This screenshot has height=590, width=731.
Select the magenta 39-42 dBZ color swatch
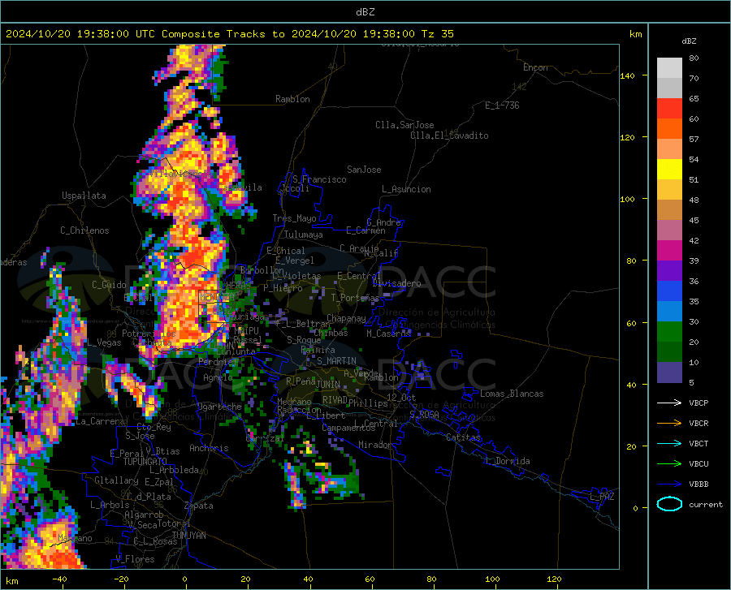pos(669,251)
